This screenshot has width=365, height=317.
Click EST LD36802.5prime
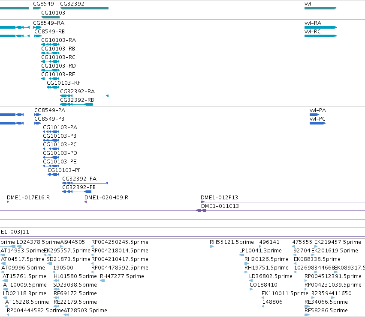[271, 277]
